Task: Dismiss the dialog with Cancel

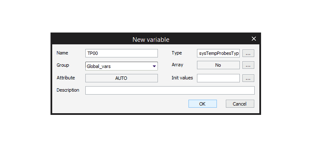Action: tap(240, 104)
